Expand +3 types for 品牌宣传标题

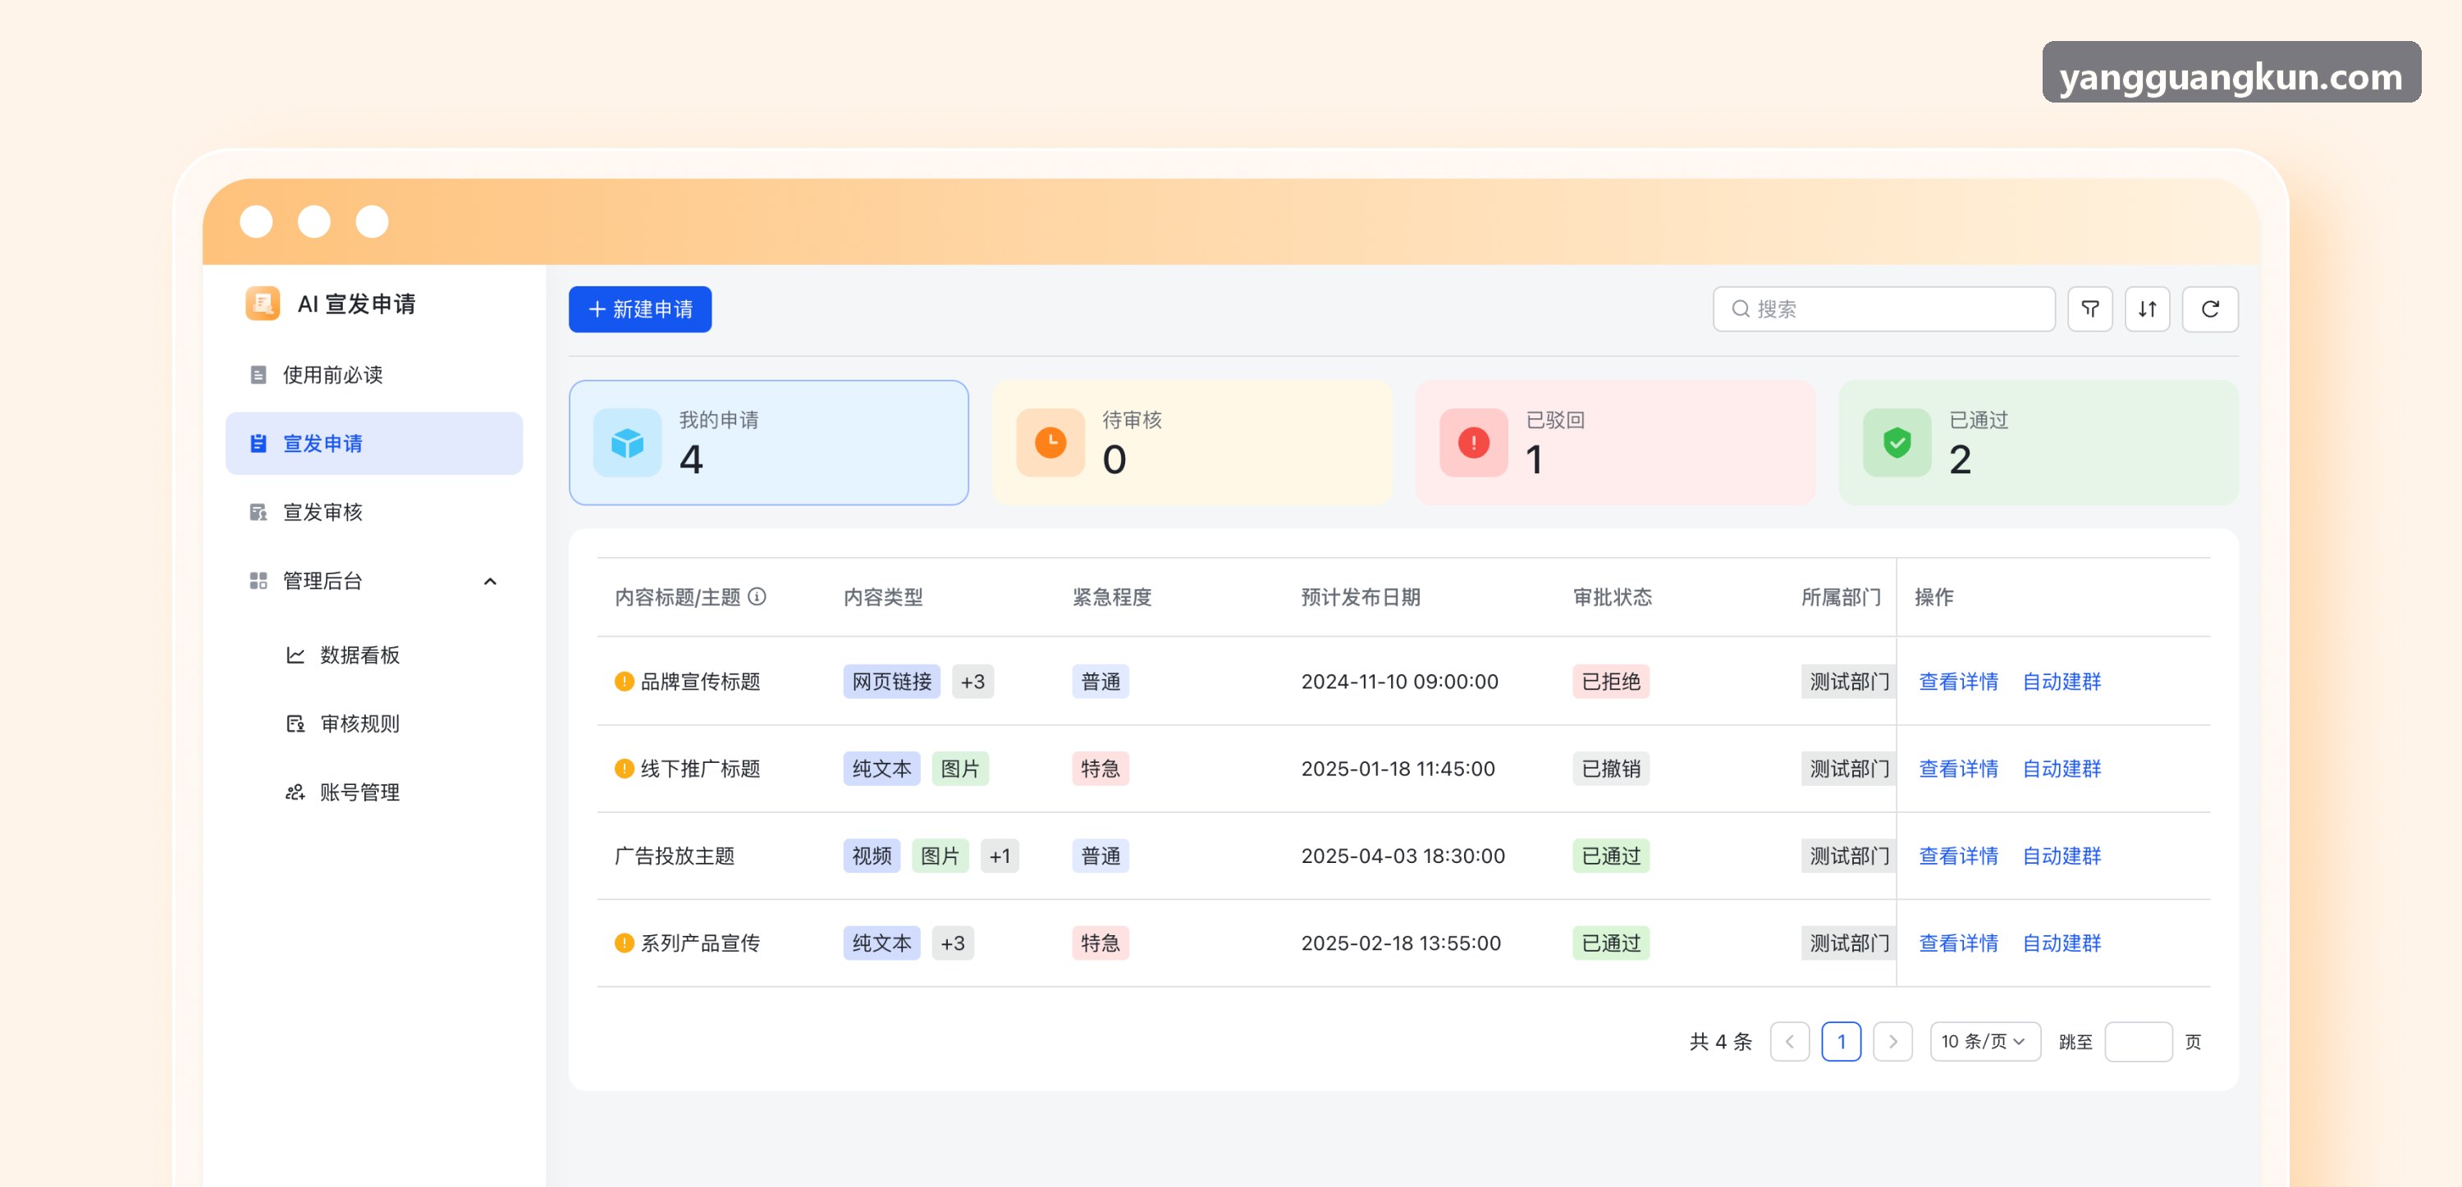click(x=972, y=682)
